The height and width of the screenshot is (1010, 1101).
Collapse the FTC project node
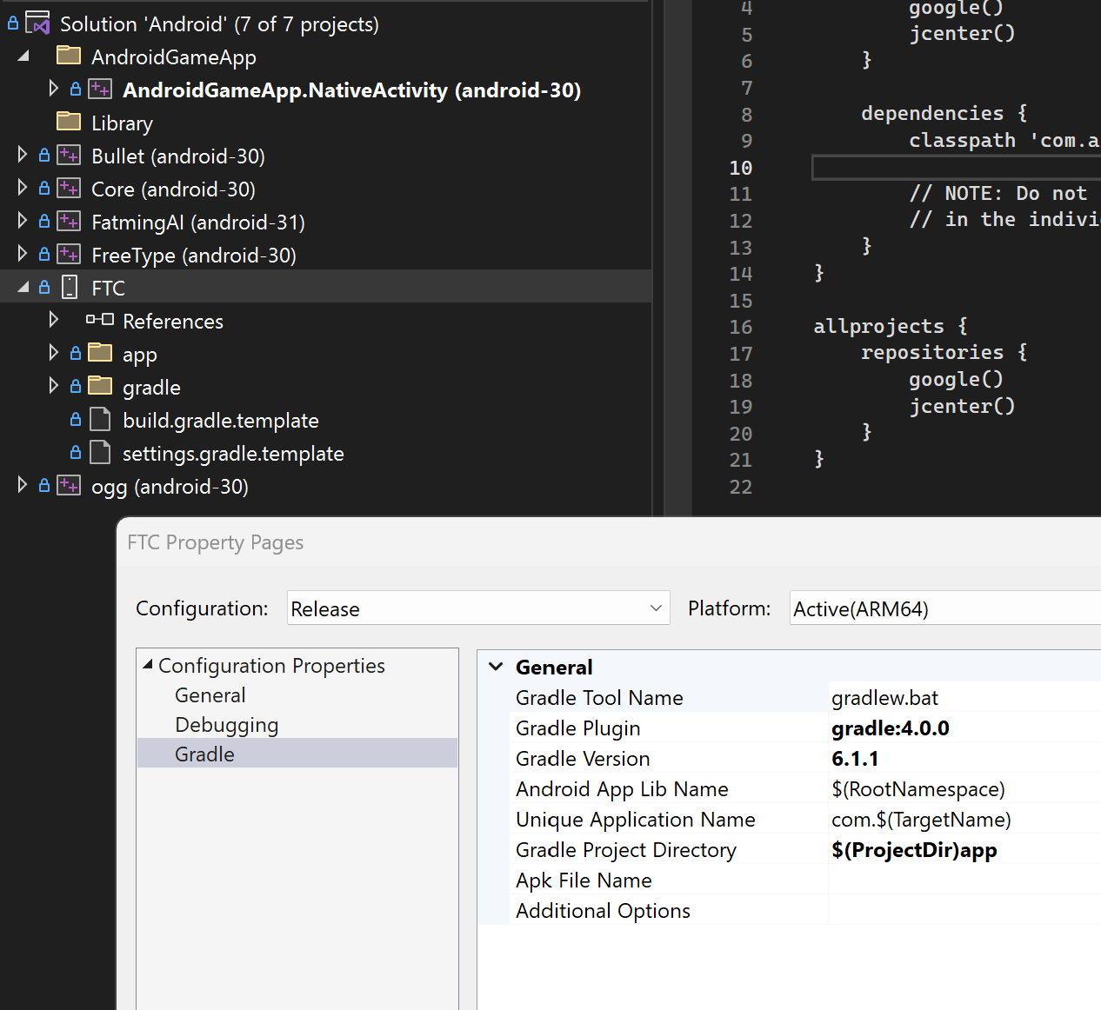[23, 288]
